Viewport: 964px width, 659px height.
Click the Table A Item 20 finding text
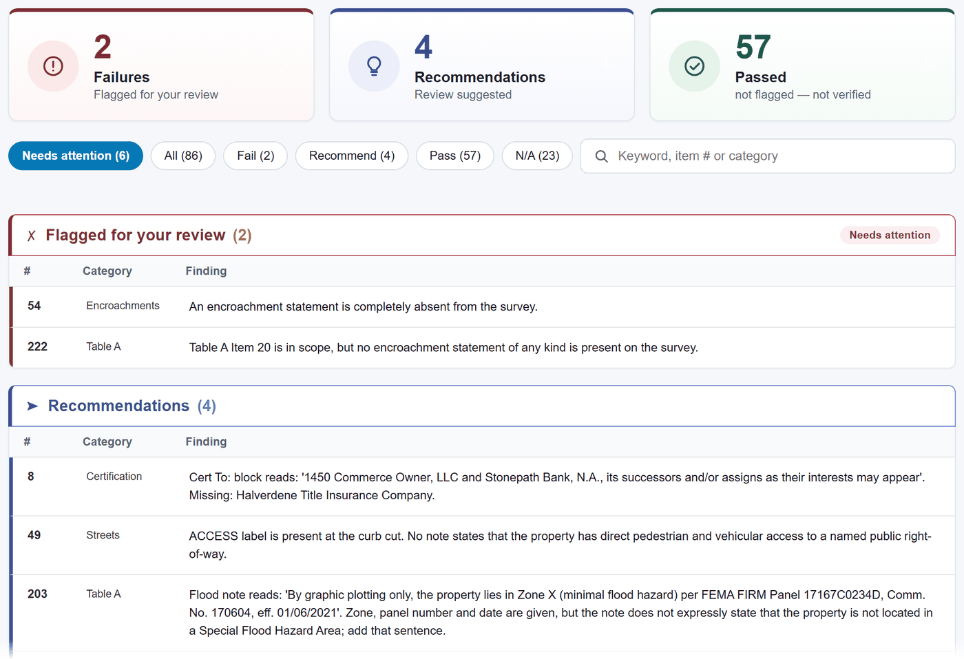point(443,348)
